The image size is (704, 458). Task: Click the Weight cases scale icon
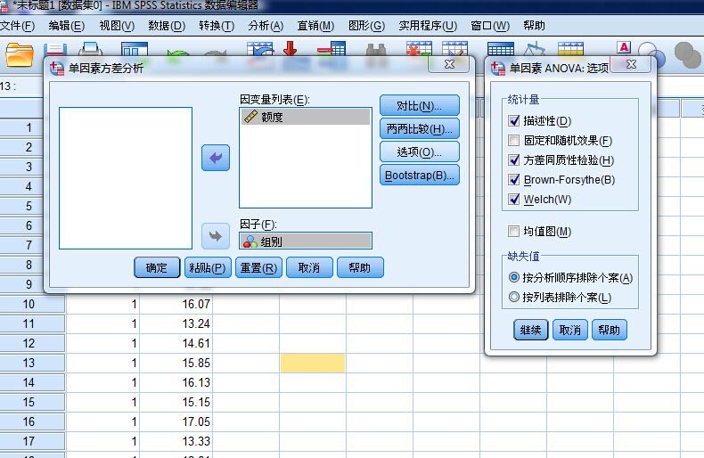(x=535, y=49)
